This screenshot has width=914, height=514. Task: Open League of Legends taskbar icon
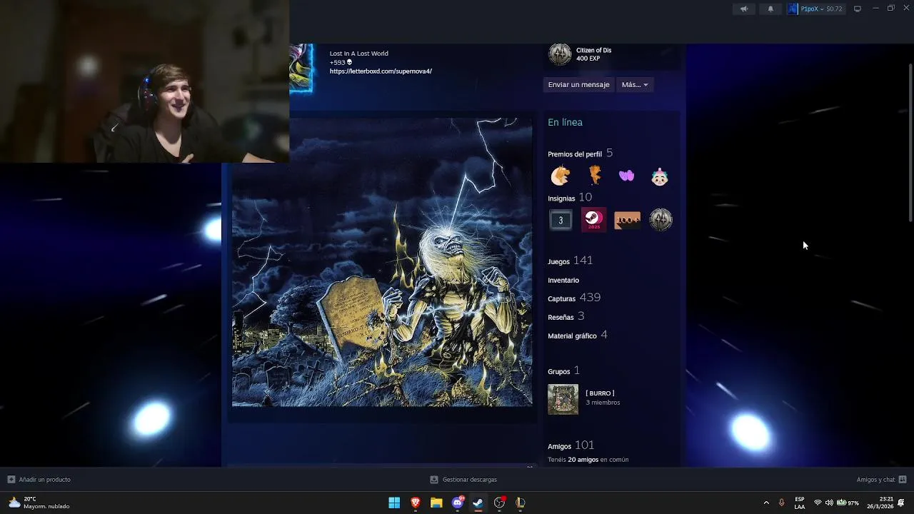pyautogui.click(x=521, y=503)
